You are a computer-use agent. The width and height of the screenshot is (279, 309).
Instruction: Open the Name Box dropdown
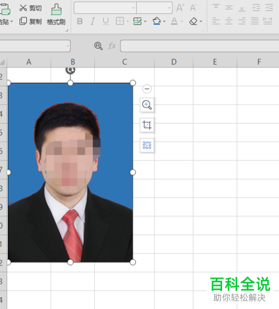(x=68, y=46)
